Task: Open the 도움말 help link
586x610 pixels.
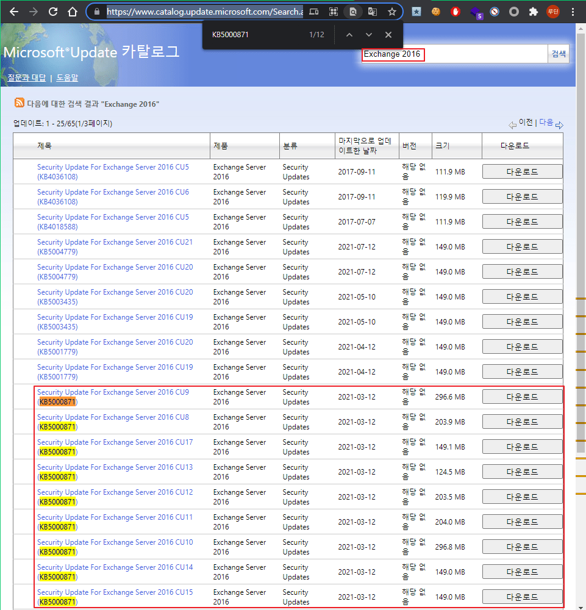Action: tap(67, 77)
